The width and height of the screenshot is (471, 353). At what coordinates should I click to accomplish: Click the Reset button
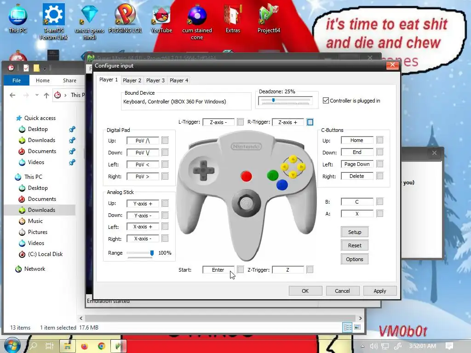[x=355, y=245]
